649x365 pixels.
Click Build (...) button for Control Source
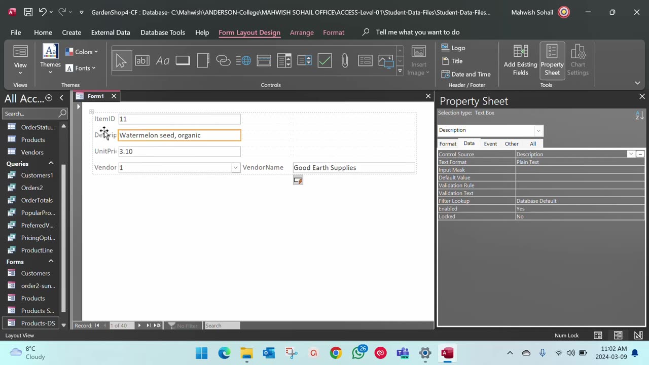pos(640,154)
